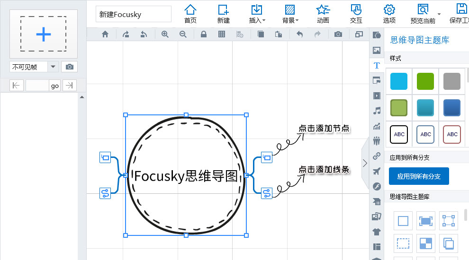Screen dimensions: 469x260
Task: Open the shapes tool in the right sidebar
Action: click(377, 35)
